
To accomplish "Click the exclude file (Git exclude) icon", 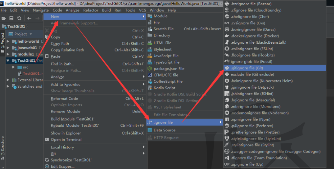I will point(227,74).
